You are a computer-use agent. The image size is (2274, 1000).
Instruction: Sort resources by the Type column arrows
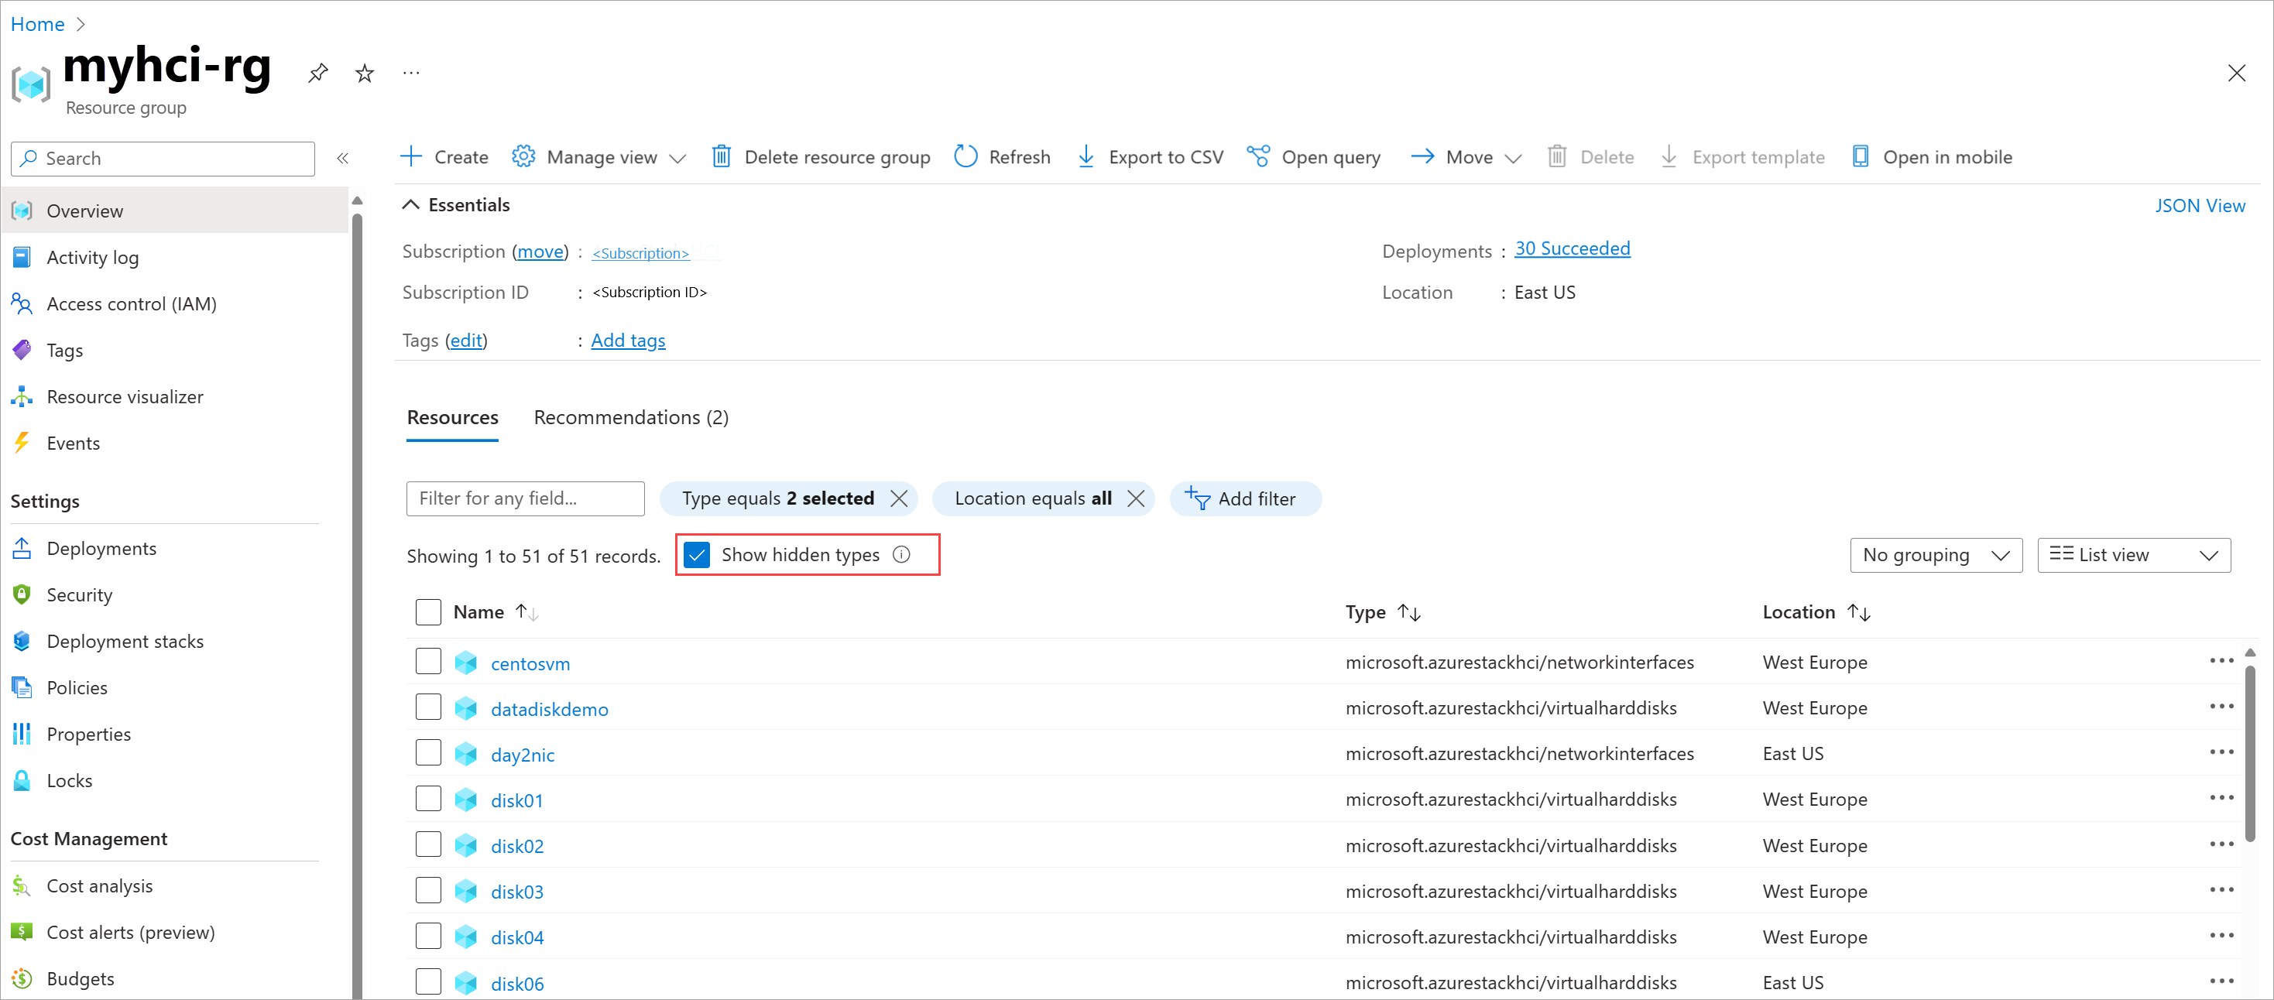point(1409,611)
